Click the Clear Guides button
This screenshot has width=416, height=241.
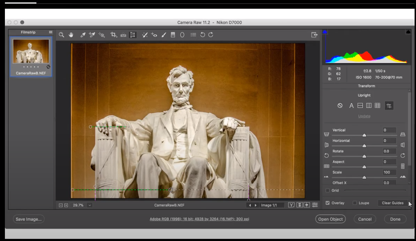[x=392, y=203]
